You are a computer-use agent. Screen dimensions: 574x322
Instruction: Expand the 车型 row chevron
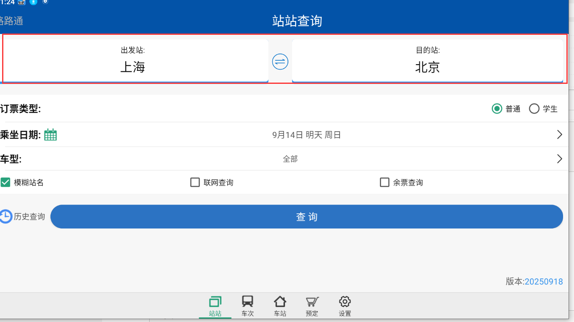click(559, 158)
